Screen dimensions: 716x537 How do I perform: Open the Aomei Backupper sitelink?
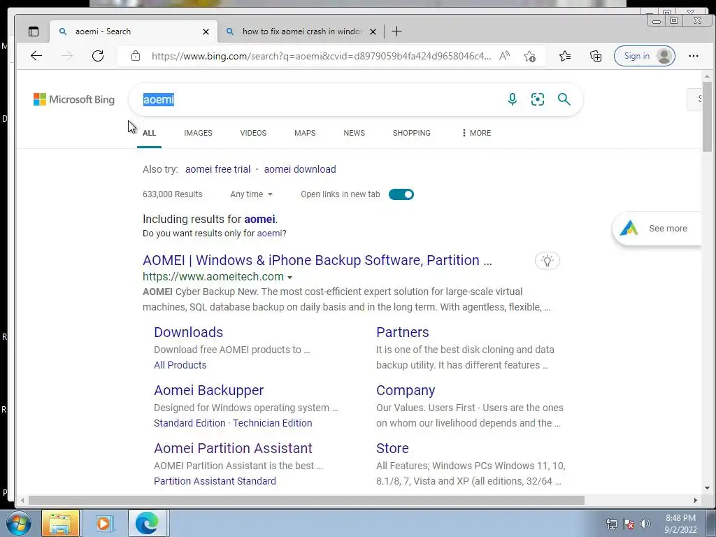click(208, 390)
